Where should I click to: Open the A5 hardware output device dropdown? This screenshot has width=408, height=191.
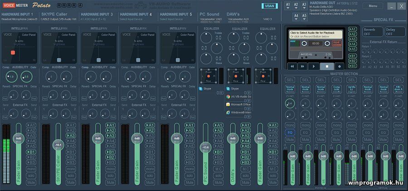pyautogui.click(x=305, y=16)
